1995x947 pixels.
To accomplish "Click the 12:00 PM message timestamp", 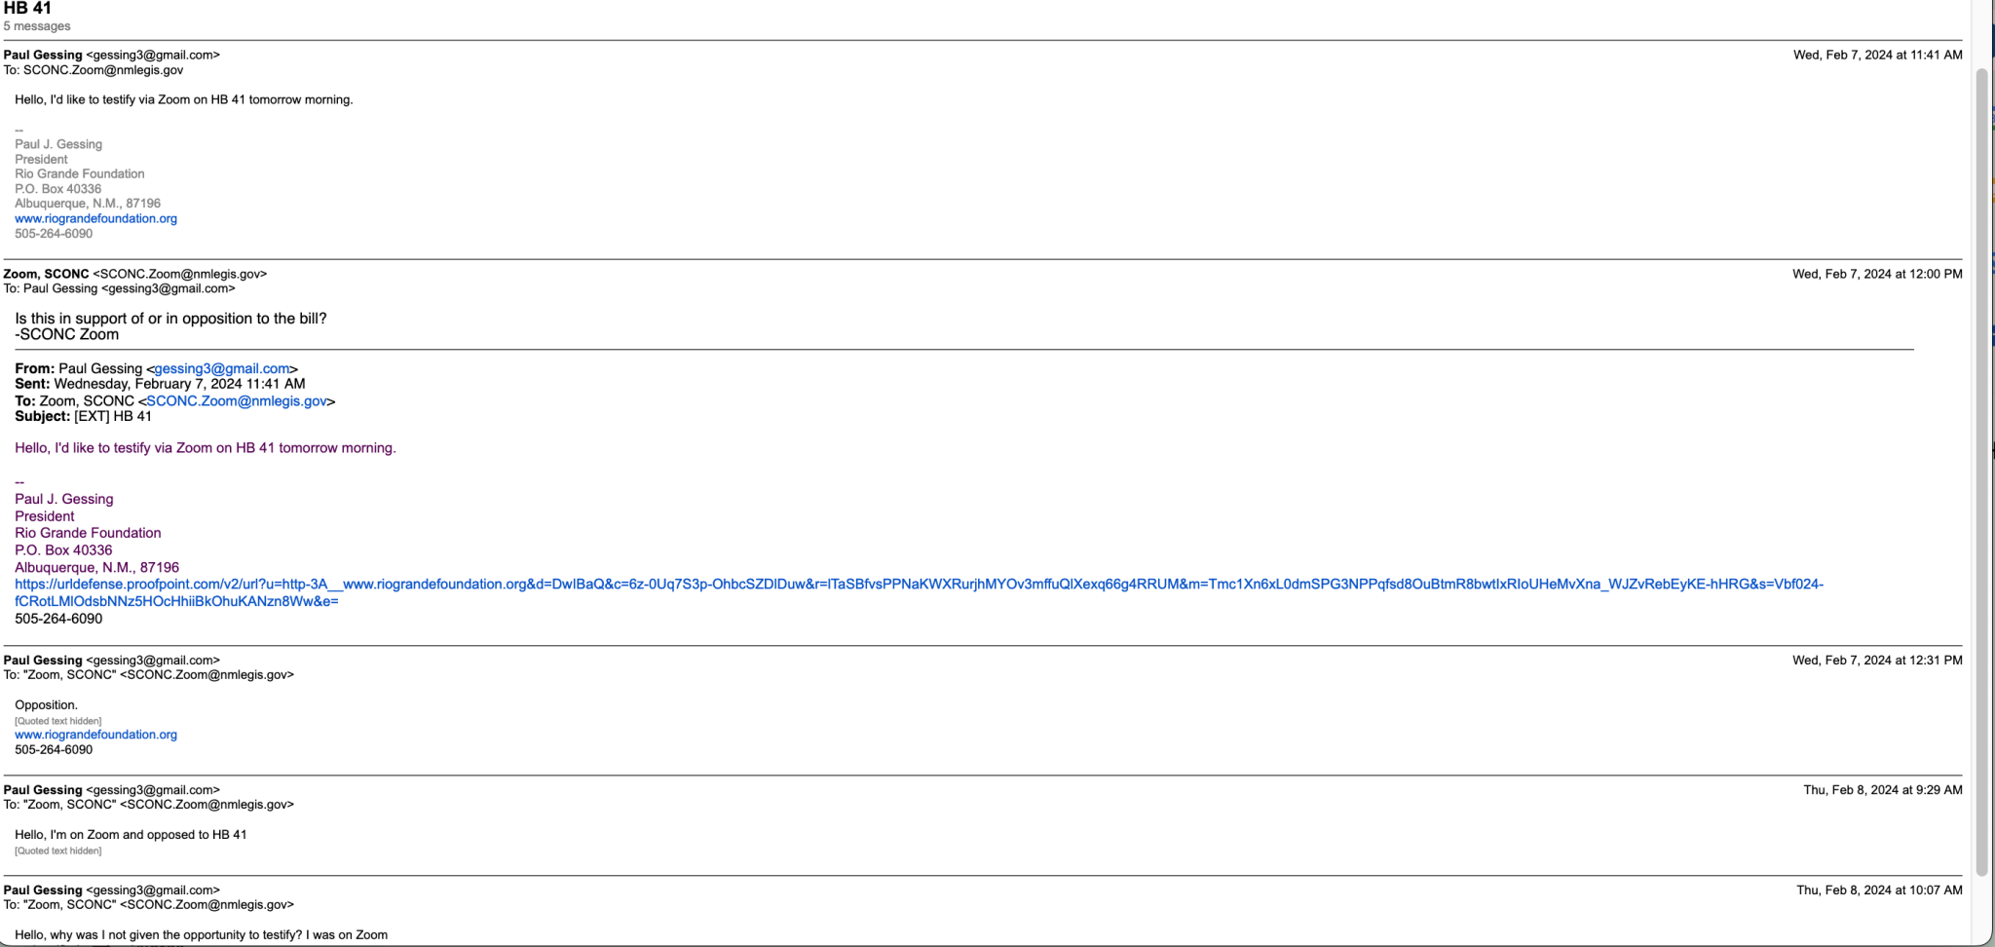I will coord(1877,274).
